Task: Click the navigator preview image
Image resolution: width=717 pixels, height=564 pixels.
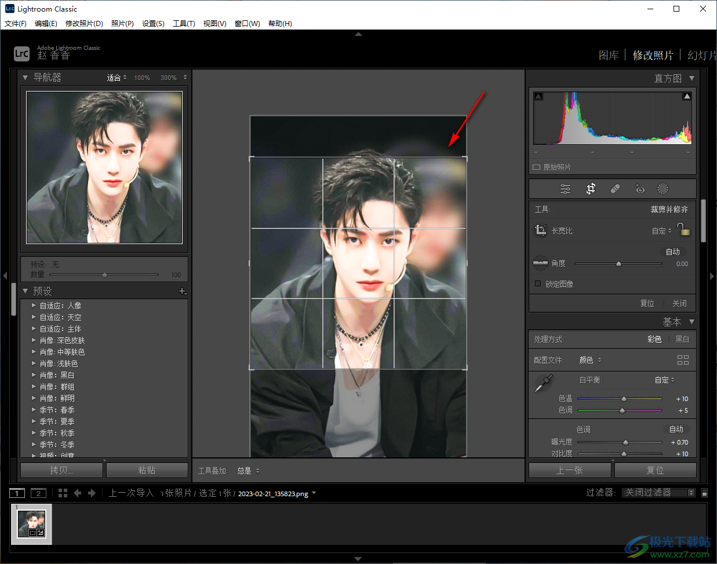Action: click(104, 167)
